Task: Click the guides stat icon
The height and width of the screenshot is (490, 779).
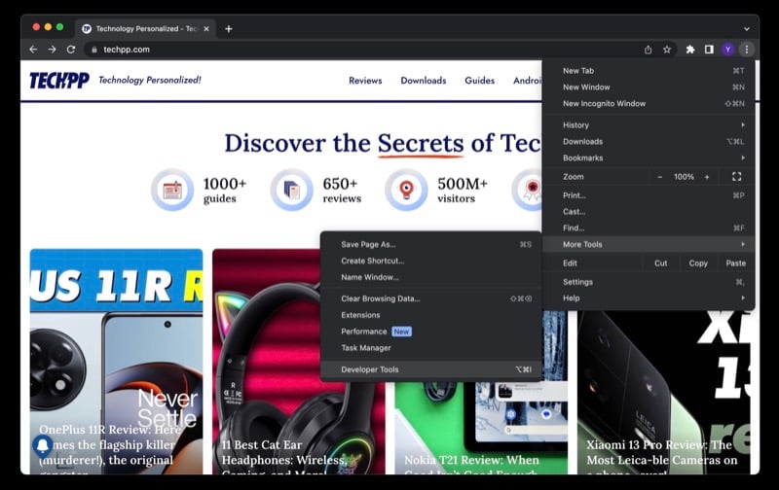Action: pyautogui.click(x=172, y=190)
